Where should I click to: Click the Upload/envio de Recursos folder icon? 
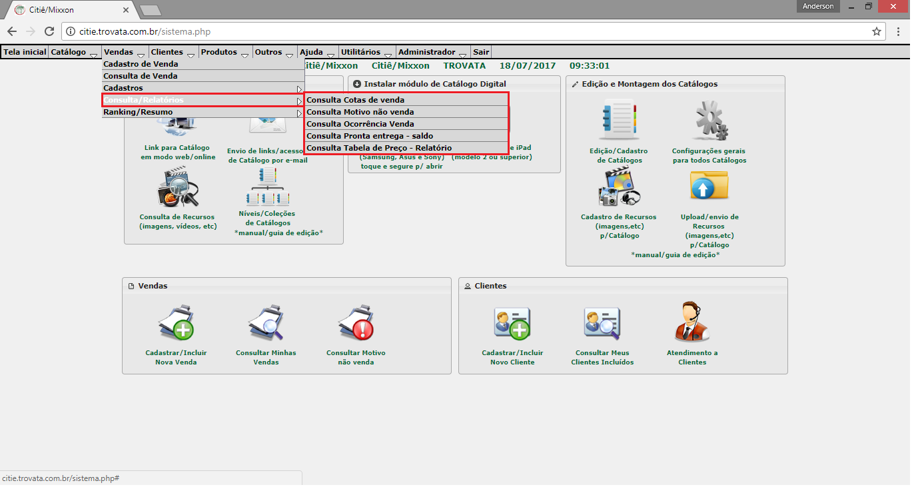tap(709, 187)
